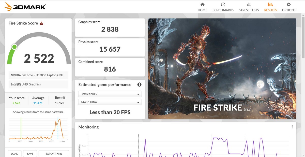Open the 1440p Ultra resolution dropdown
This screenshot has height=157, width=305.
(x=110, y=102)
